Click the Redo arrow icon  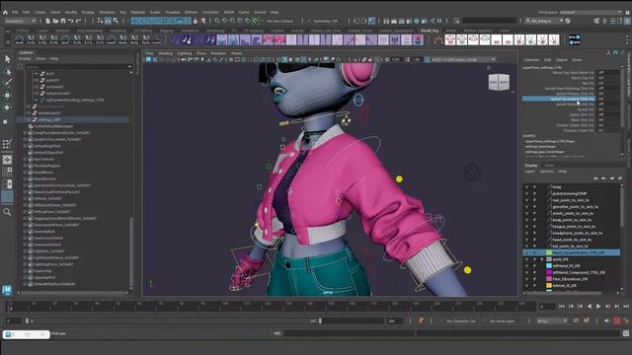[79, 21]
